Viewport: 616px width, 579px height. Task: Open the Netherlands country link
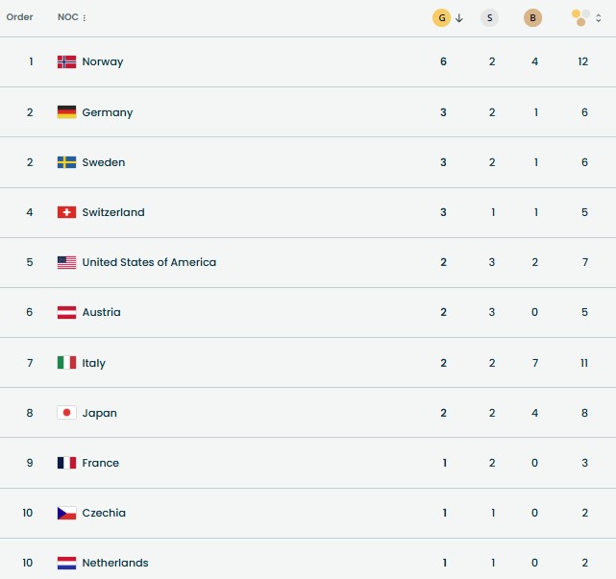[x=115, y=563]
